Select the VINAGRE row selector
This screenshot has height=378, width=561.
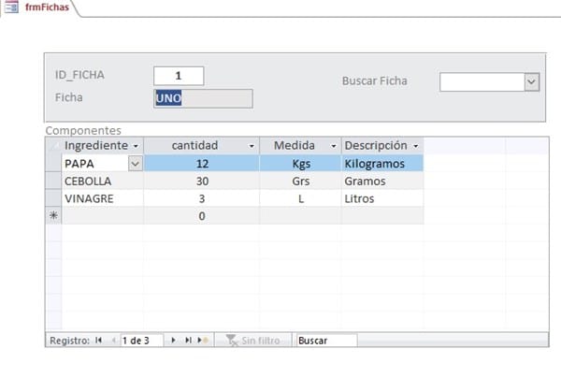(53, 198)
